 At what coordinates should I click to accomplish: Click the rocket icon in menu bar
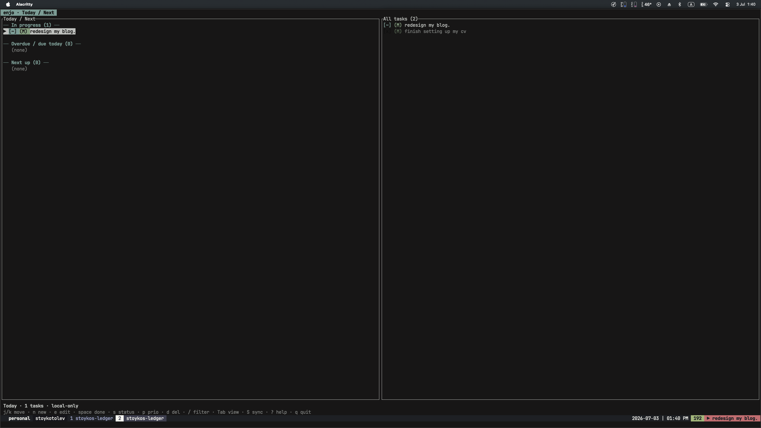tap(613, 4)
